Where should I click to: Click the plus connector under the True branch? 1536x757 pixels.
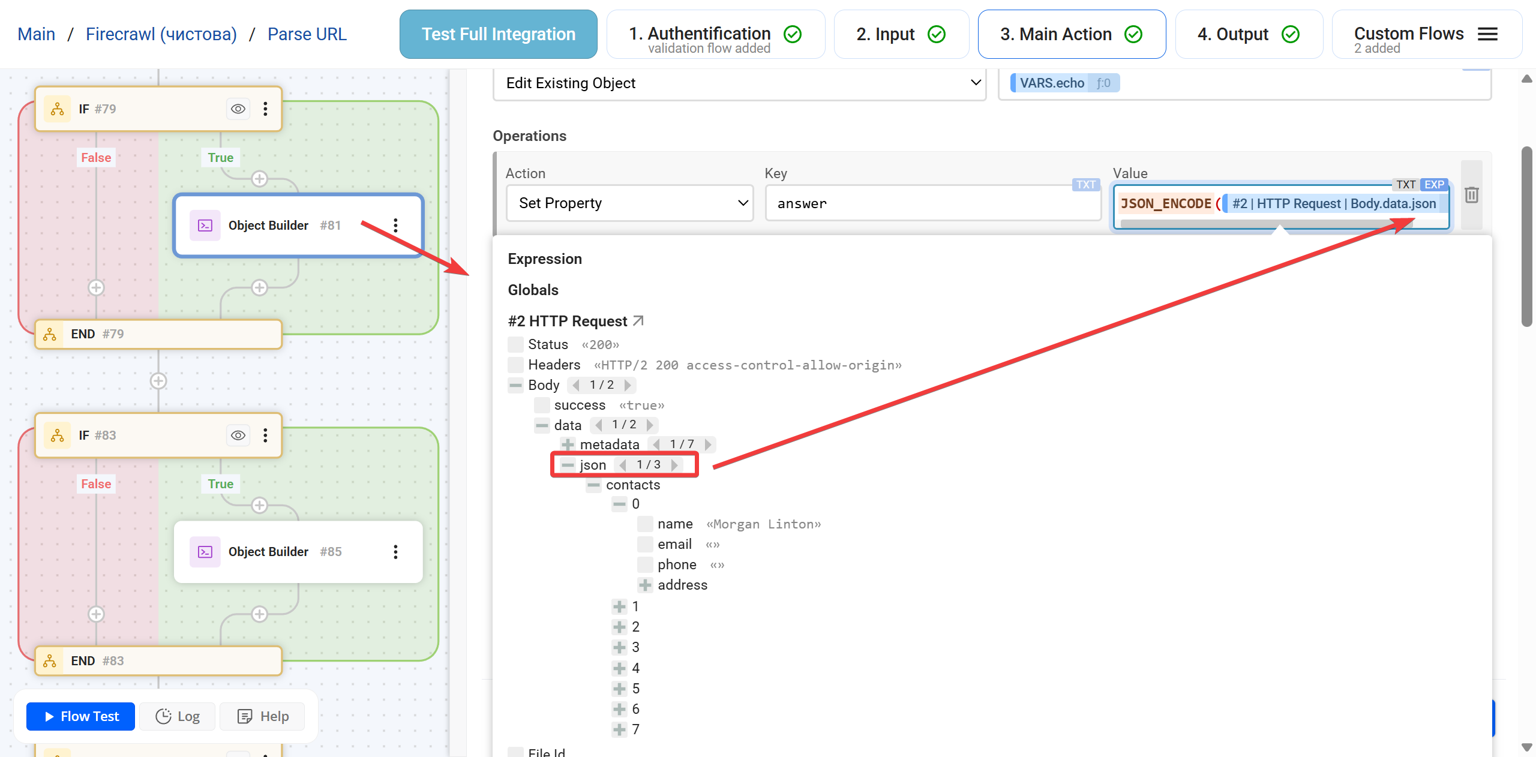point(260,178)
